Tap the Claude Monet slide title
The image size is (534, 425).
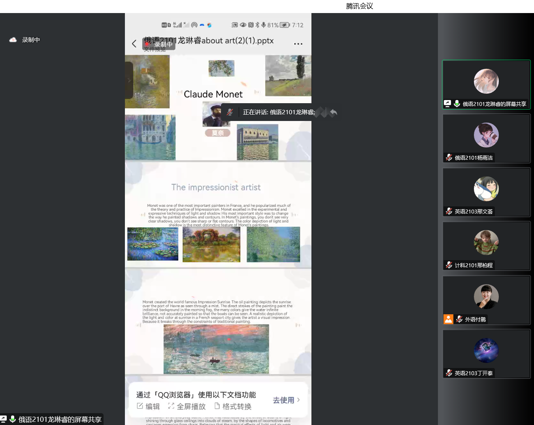[x=213, y=94]
